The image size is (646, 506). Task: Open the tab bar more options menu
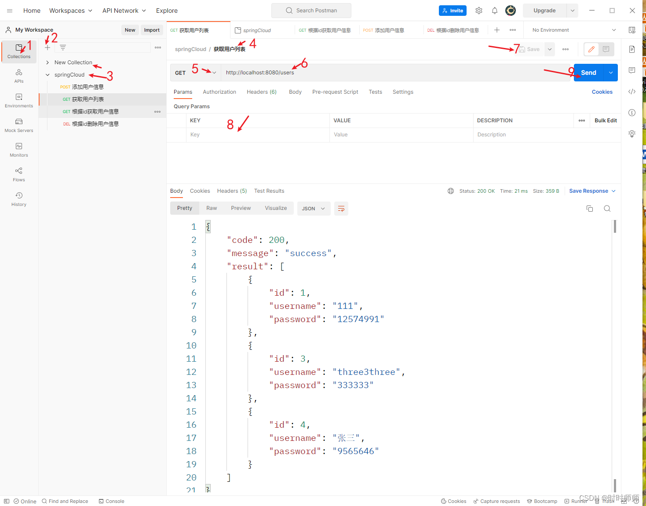click(513, 30)
